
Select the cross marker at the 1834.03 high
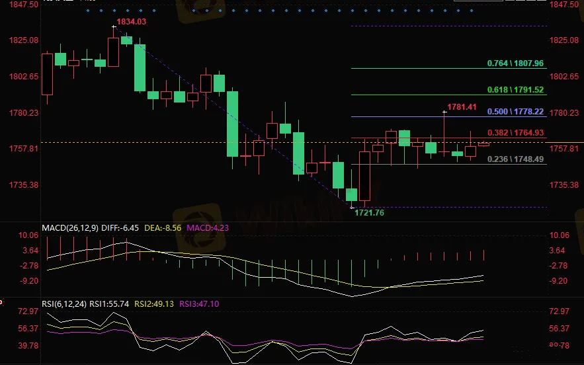[x=114, y=27]
